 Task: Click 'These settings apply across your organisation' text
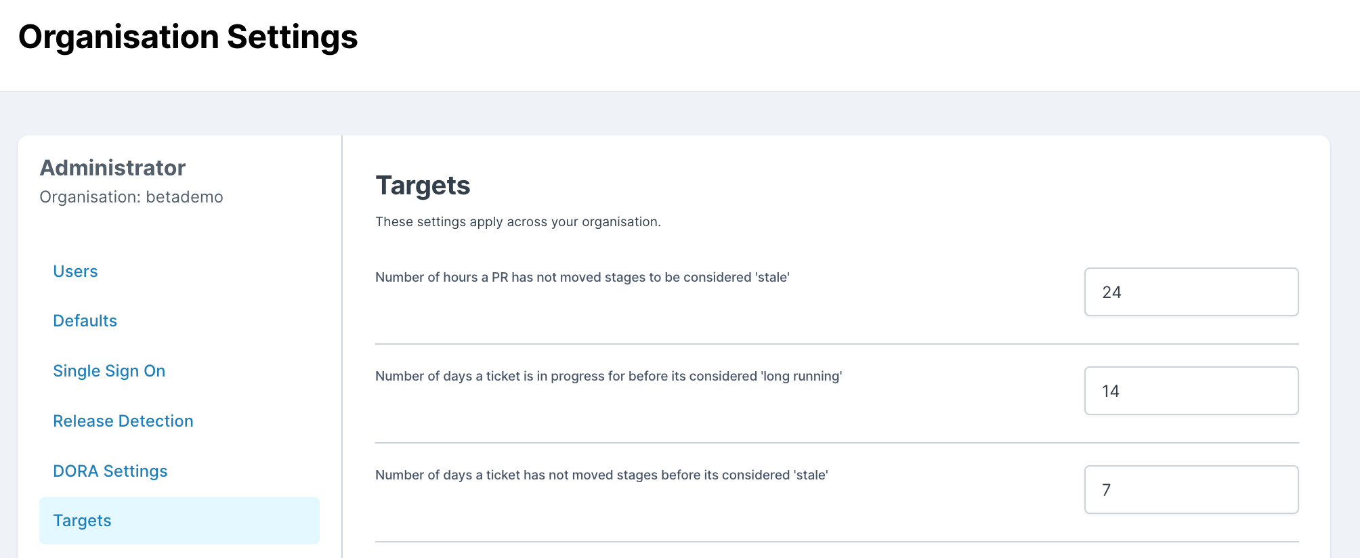point(517,222)
